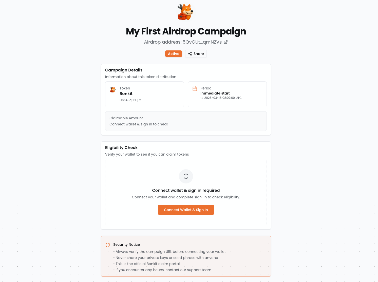Click the Bonkit token name

tap(126, 94)
